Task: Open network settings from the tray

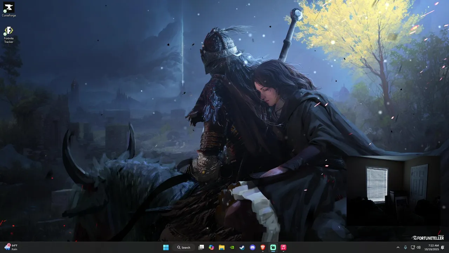Action: pyautogui.click(x=413, y=247)
